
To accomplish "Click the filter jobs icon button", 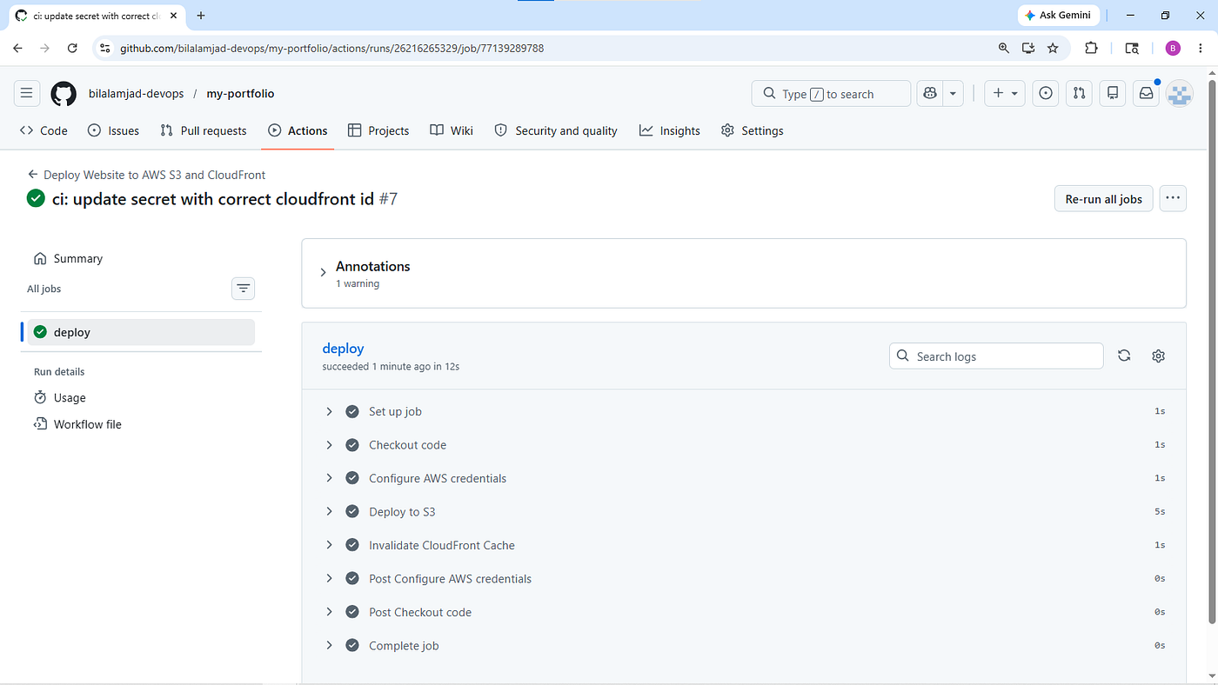I will point(244,289).
